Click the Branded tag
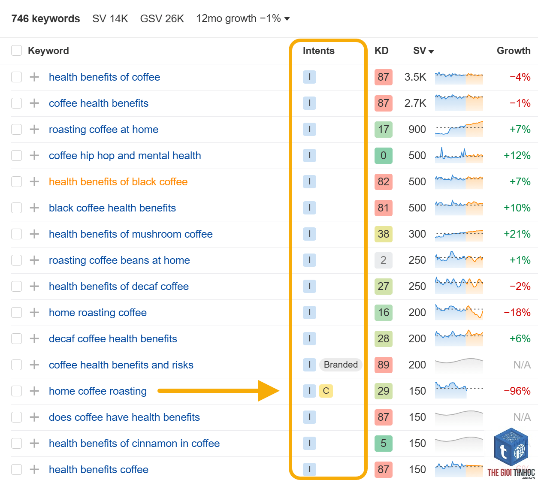Screen dimensions: 538x480 click(x=341, y=365)
